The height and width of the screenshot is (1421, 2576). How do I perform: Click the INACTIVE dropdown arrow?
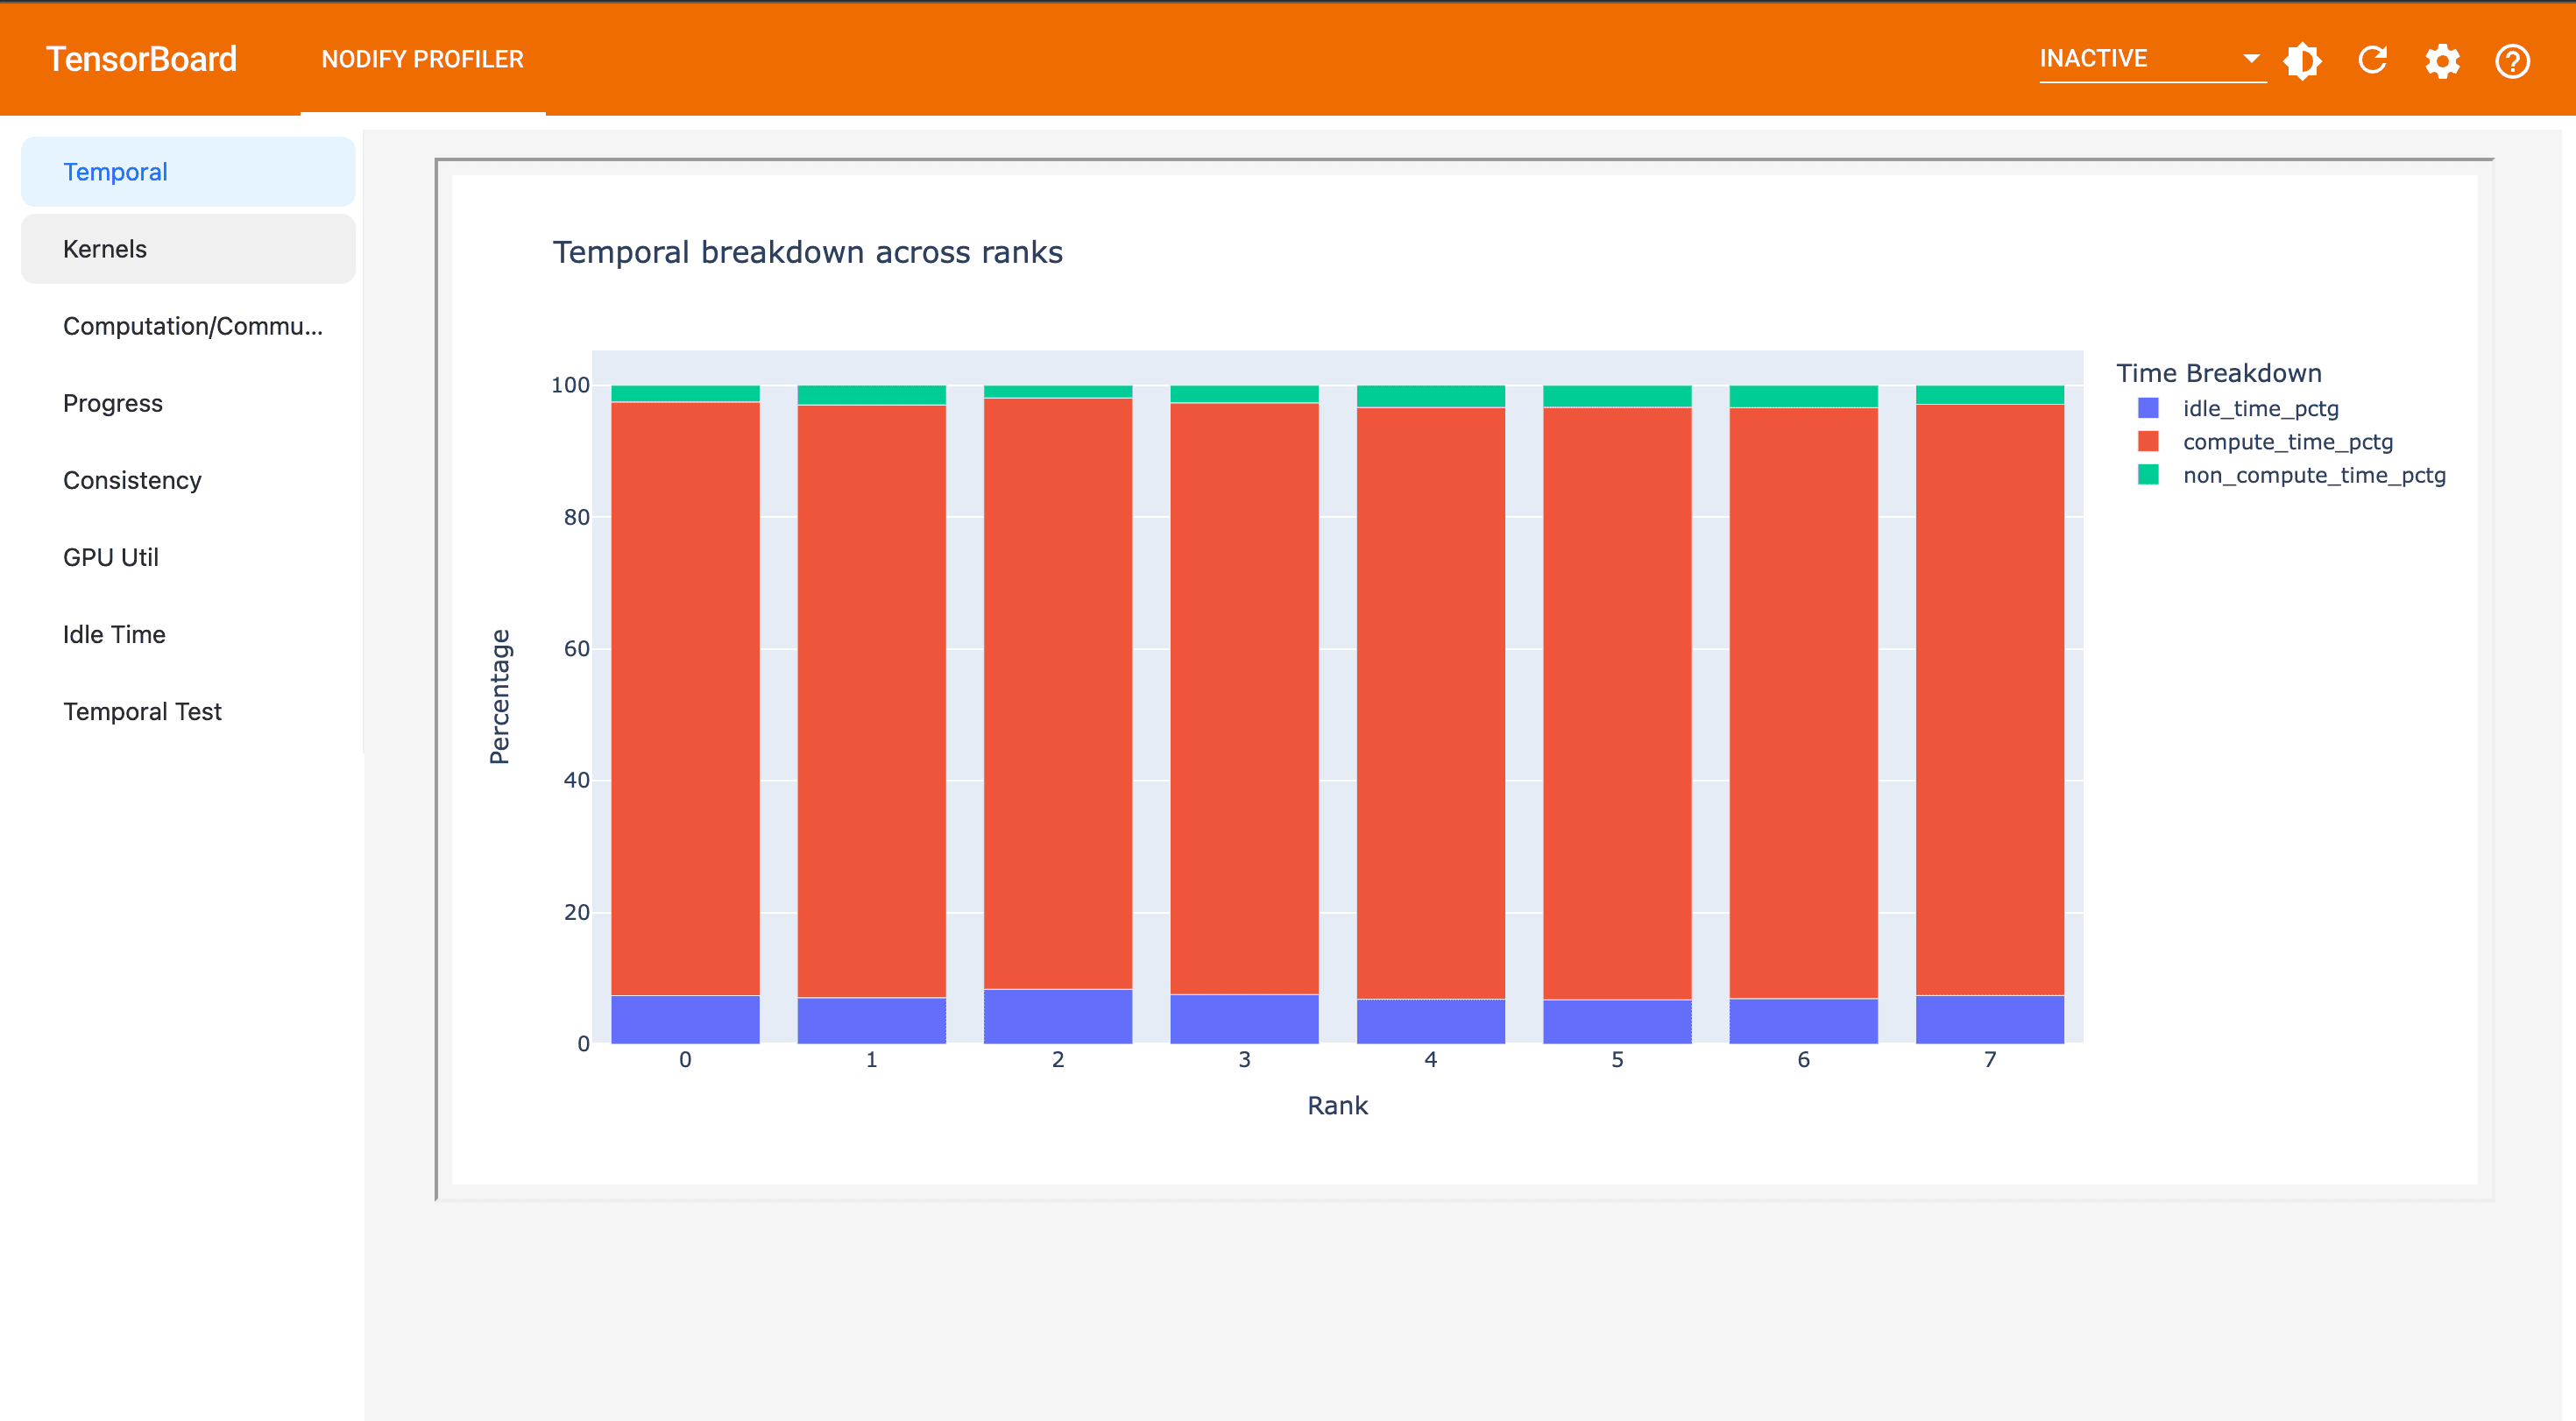click(2251, 58)
